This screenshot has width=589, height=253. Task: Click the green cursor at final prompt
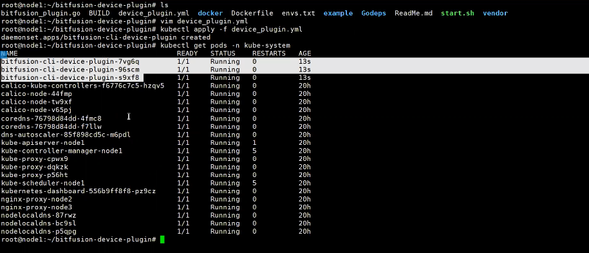(x=162, y=239)
